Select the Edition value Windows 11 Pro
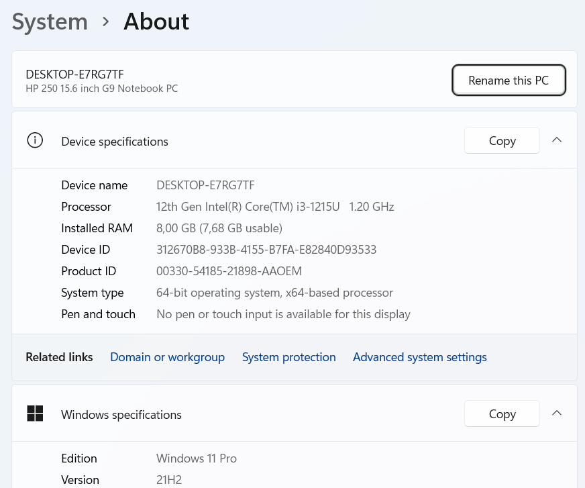 coord(197,458)
